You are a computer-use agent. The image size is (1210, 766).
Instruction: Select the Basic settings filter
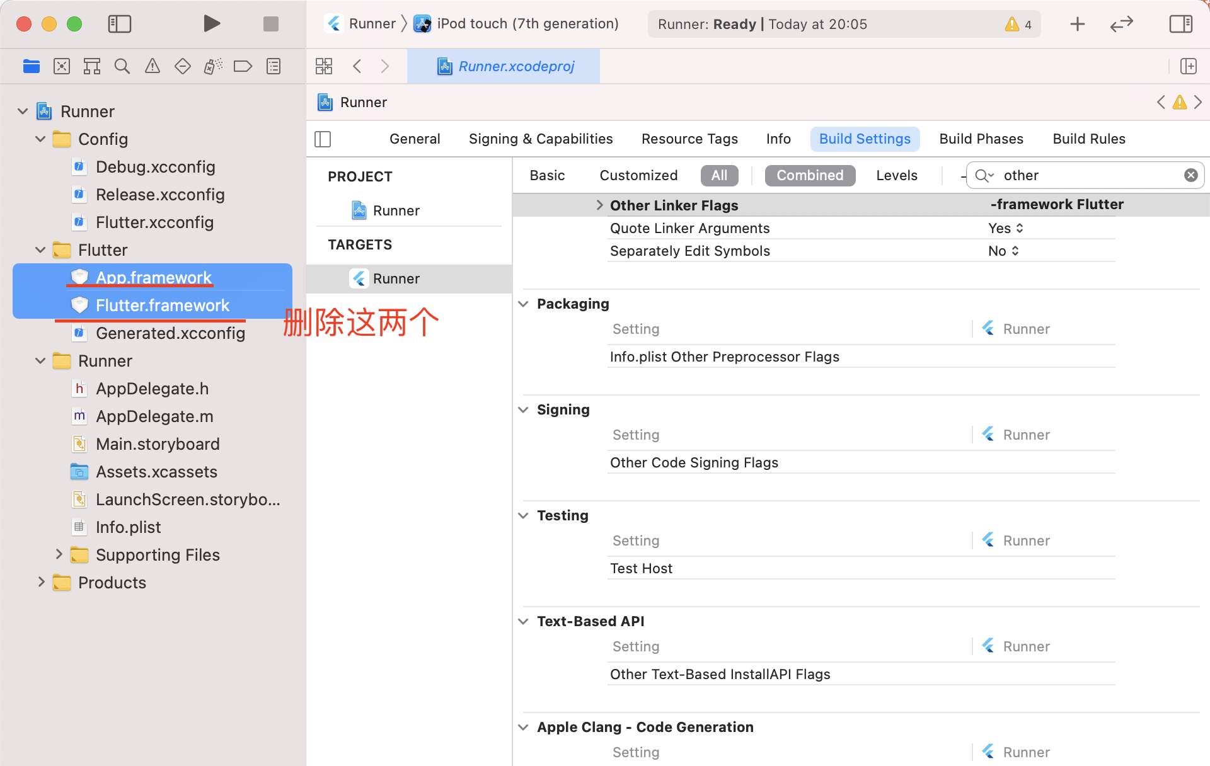tap(547, 175)
